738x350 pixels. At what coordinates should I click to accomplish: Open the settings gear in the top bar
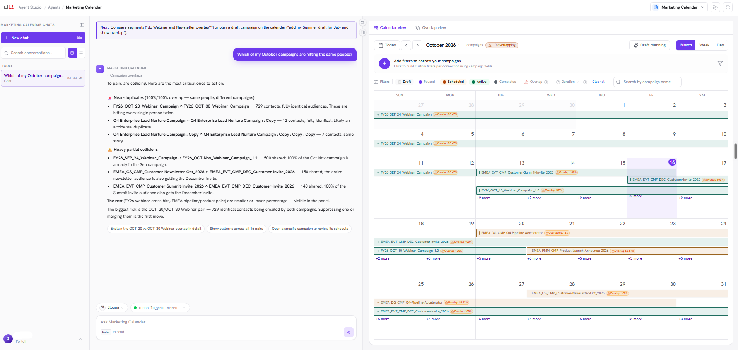pyautogui.click(x=716, y=7)
